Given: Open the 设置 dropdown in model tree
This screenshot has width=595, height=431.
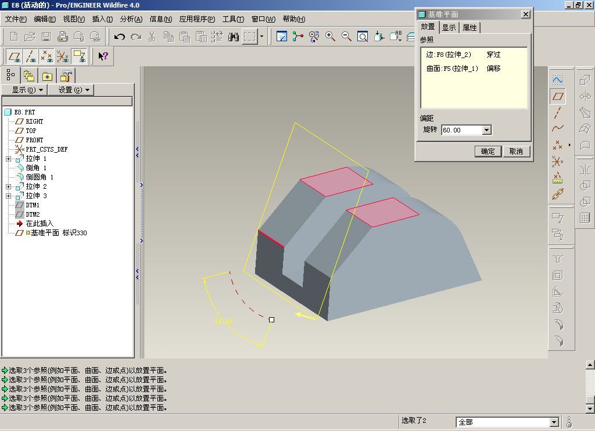Looking at the screenshot, I should click(x=70, y=90).
